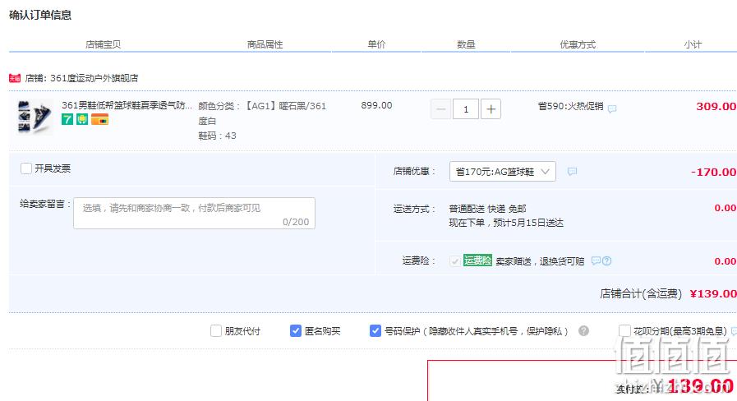737x401 pixels.
Task: Click the green 7-day return service icon
Action: (67, 119)
